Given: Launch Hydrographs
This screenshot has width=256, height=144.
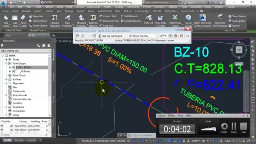Looking at the screenshot, I should 237,21.
